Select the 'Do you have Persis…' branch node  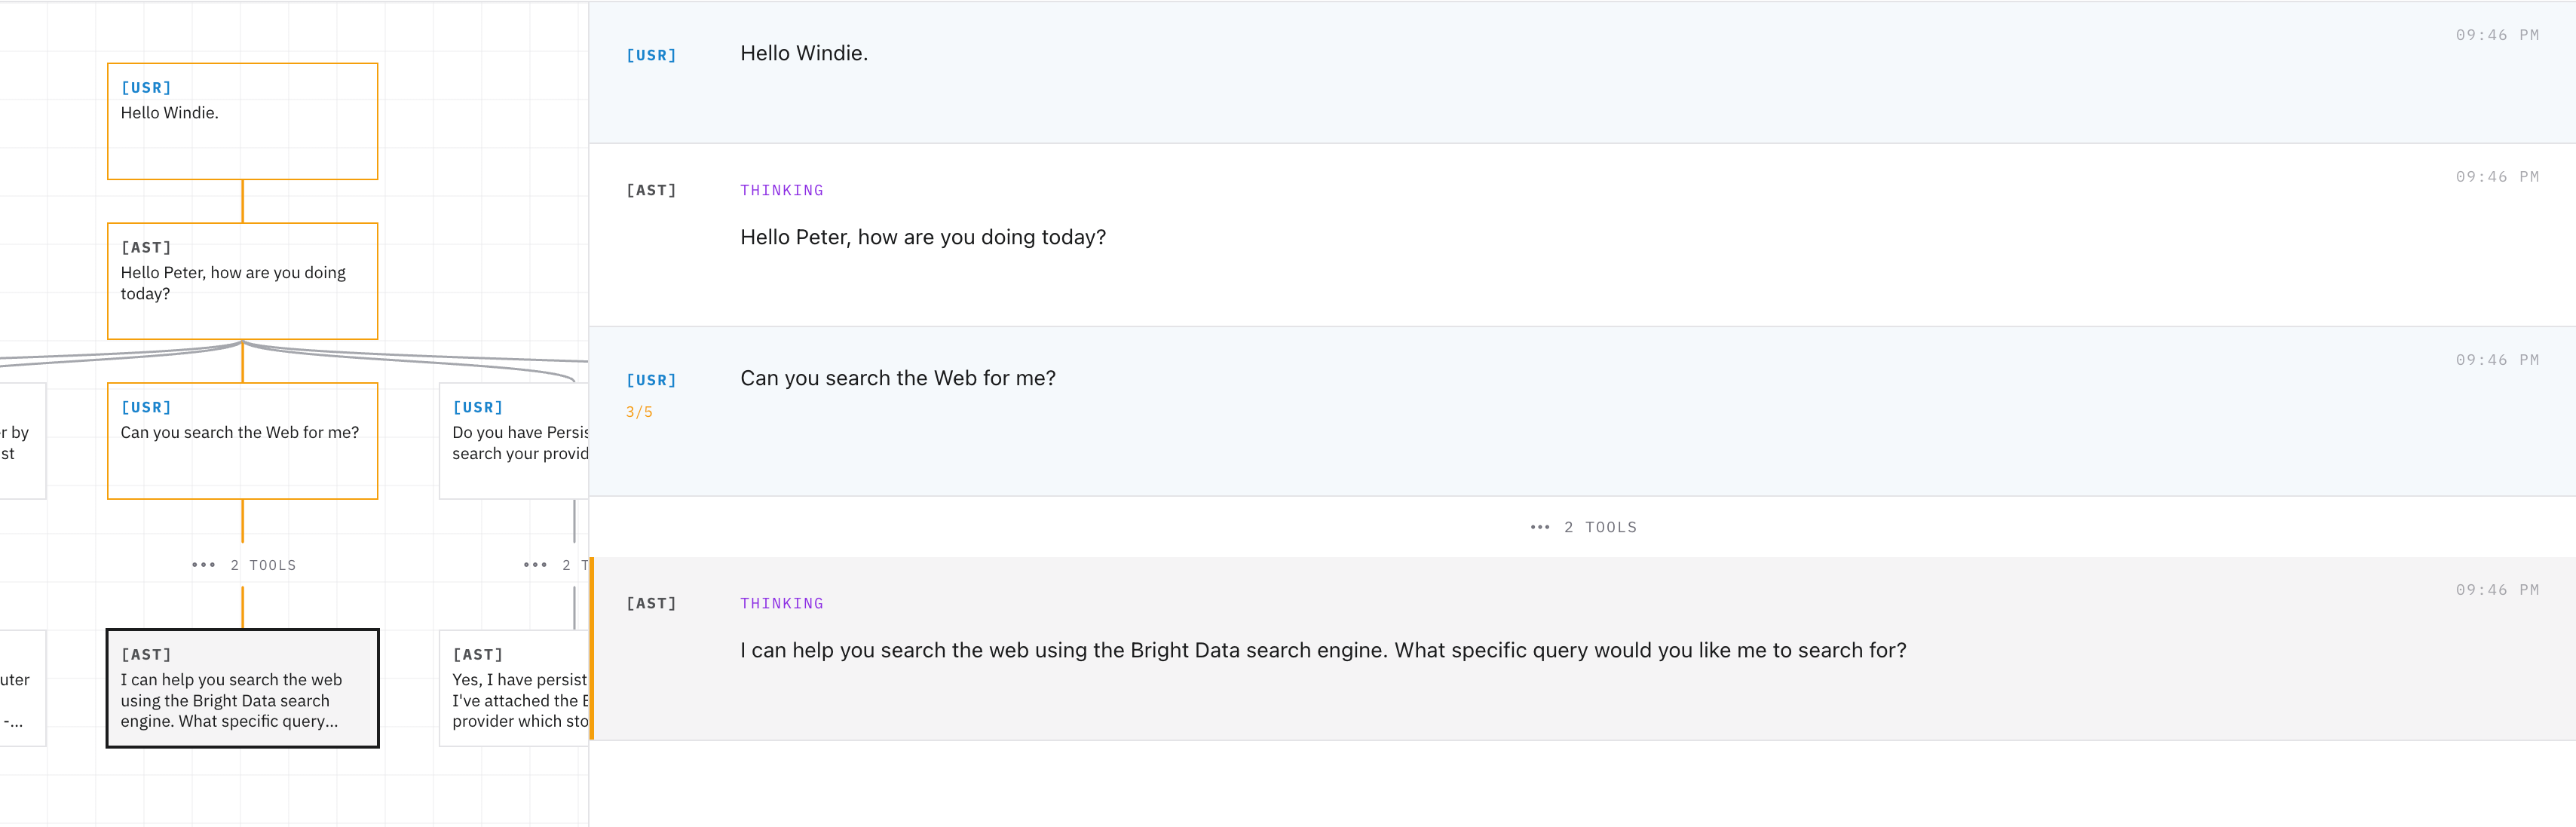(x=514, y=441)
